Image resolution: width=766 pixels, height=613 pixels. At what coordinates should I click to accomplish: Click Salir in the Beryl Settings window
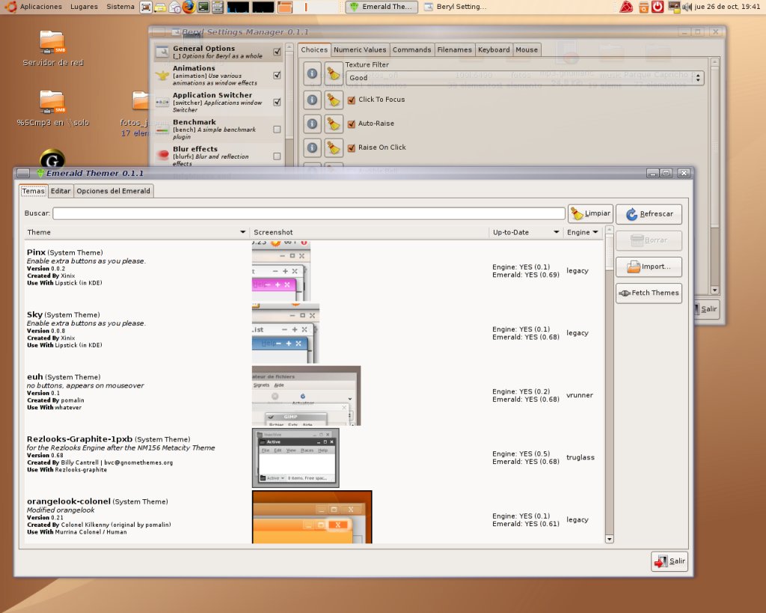pyautogui.click(x=706, y=309)
